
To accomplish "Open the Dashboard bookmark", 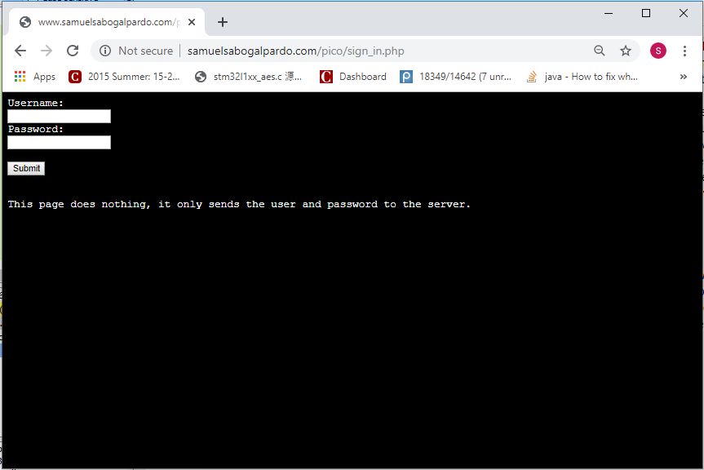I will tap(353, 77).
